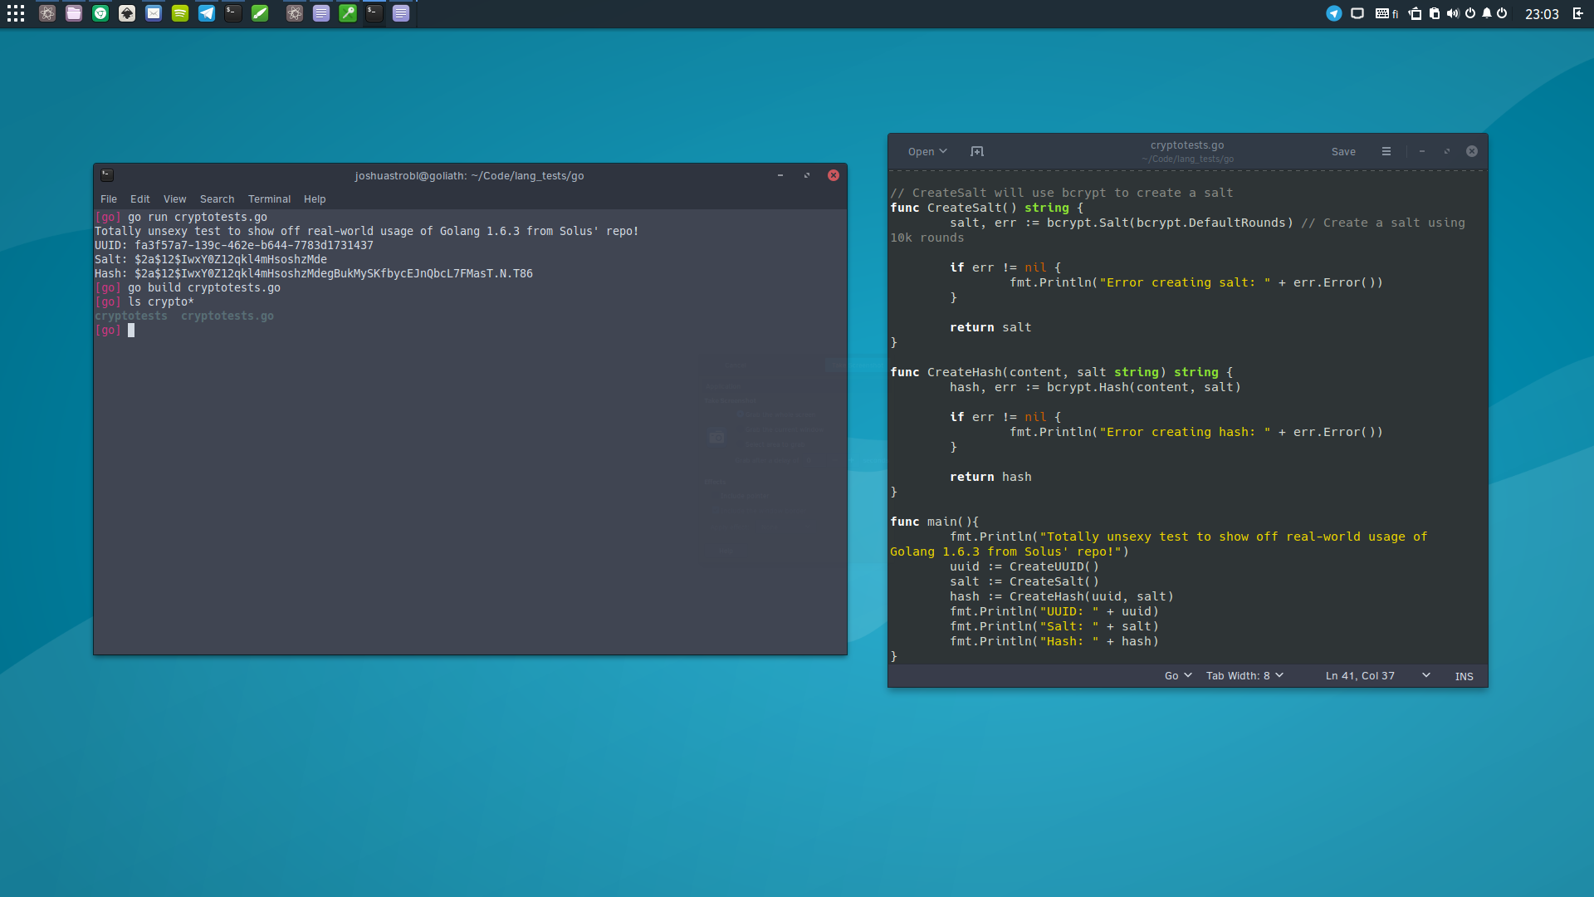Click the Save button in gedit

click(1342, 151)
